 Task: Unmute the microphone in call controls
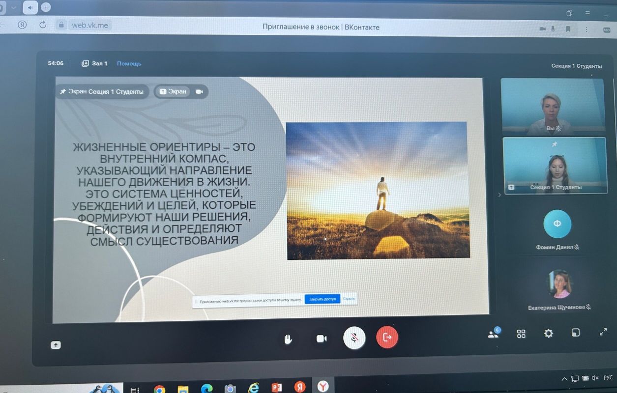coord(354,338)
